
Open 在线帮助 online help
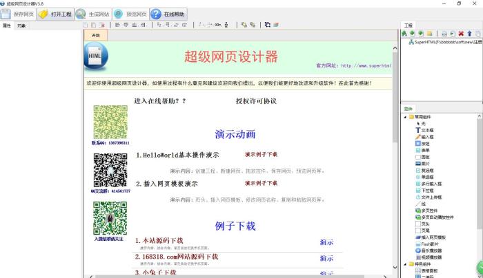point(168,14)
